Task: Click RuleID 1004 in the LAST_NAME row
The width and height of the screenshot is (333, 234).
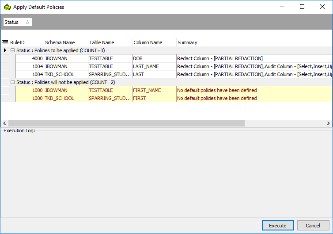Action: click(30, 66)
